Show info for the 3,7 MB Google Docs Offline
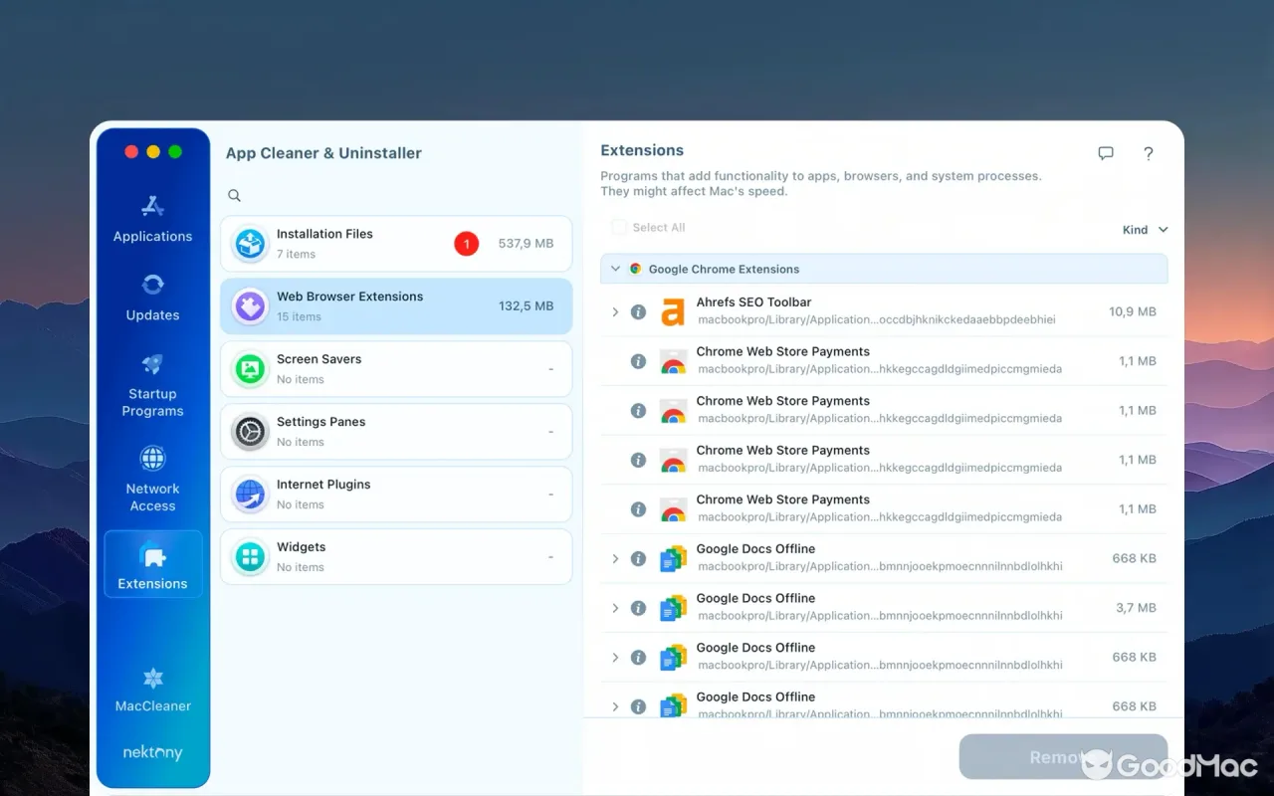This screenshot has height=796, width=1274. click(639, 608)
